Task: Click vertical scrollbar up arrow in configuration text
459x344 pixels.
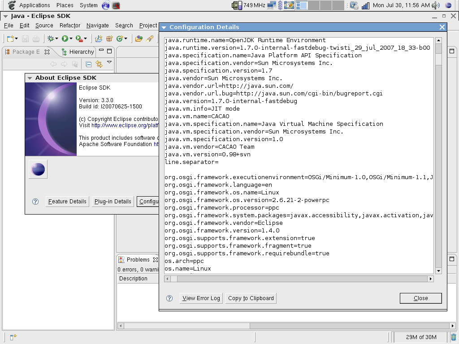Action: 438,40
